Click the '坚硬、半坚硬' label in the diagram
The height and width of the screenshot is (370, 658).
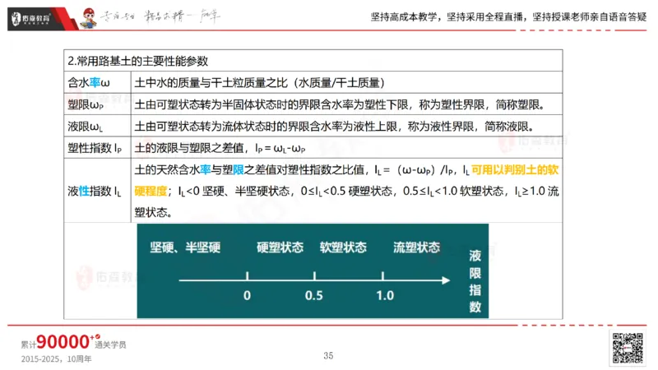[185, 247]
